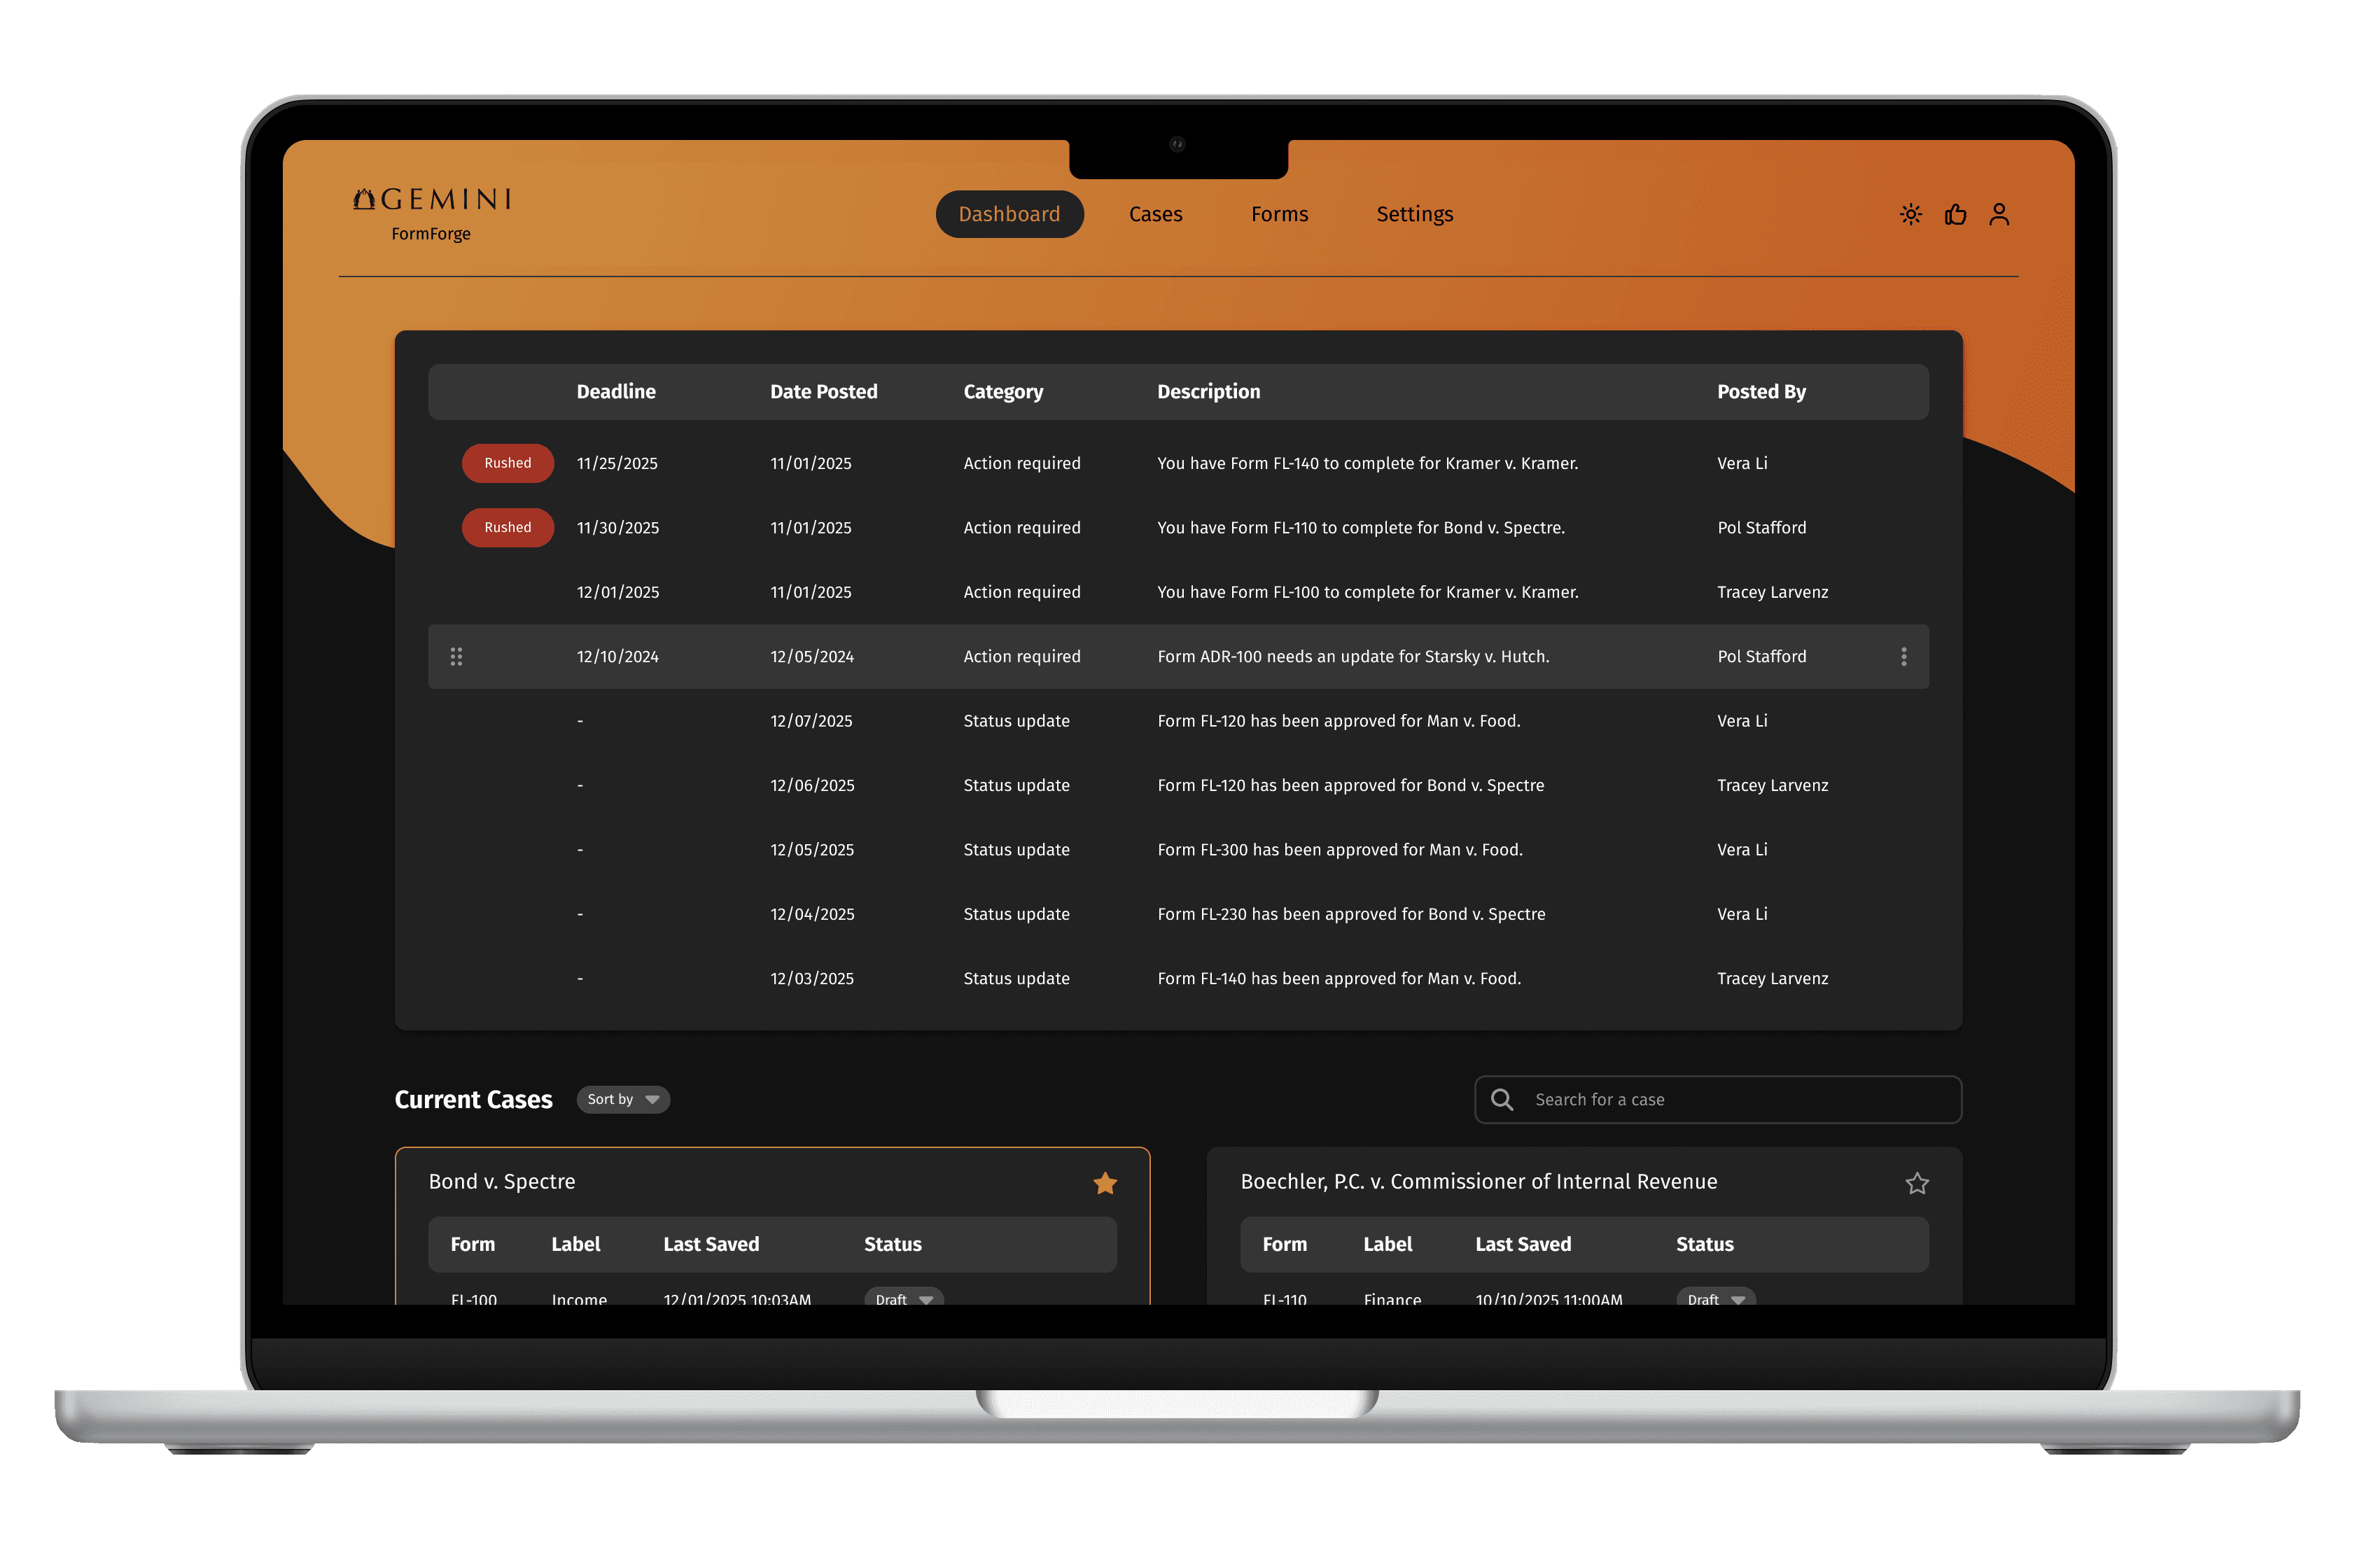This screenshot has height=1554, width=2355.
Task: Click the Rushed badge for the 11/25/2025 deadline
Action: (x=508, y=463)
